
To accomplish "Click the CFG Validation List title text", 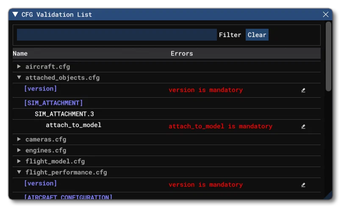I will pyautogui.click(x=57, y=14).
